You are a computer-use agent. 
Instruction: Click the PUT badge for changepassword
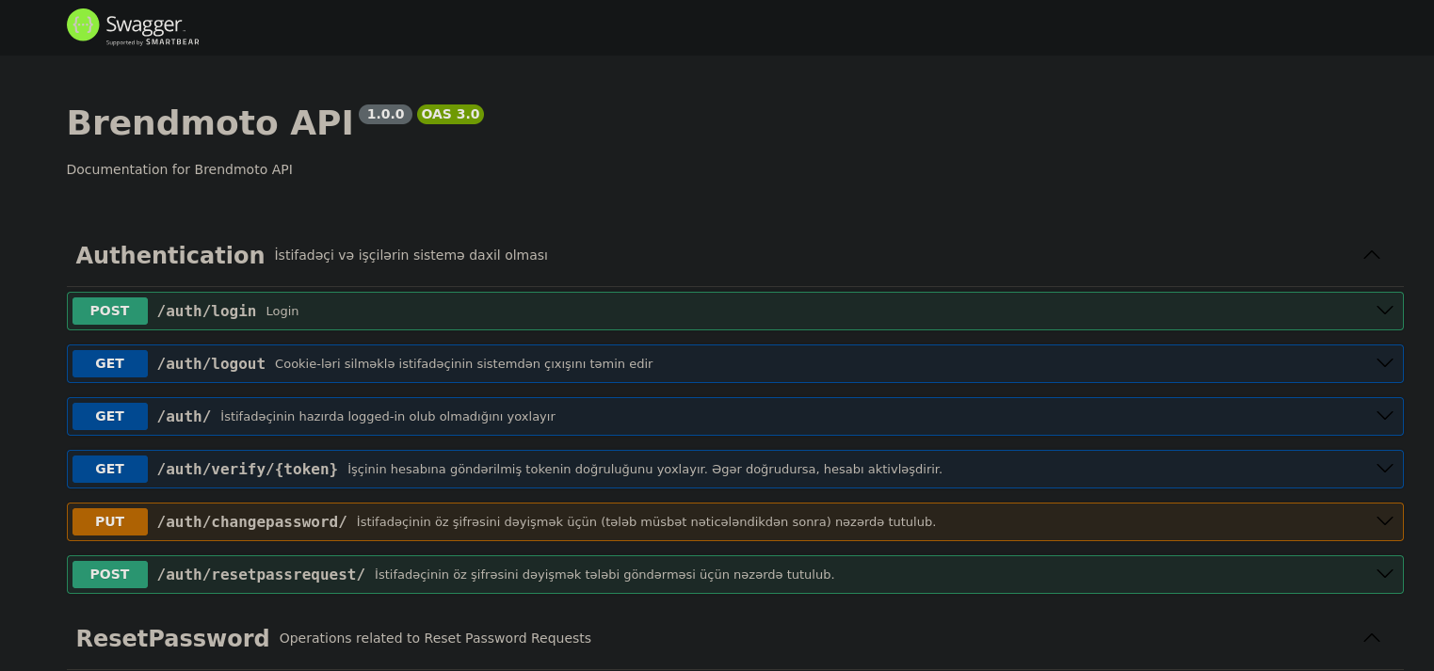[110, 521]
